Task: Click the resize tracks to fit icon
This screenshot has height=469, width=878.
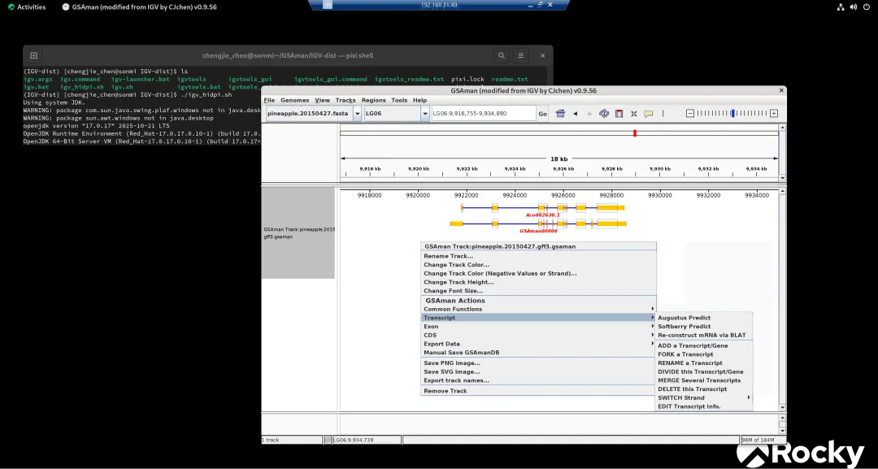Action: (634, 114)
